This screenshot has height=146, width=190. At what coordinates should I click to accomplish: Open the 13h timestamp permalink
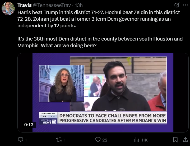tap(79, 5)
